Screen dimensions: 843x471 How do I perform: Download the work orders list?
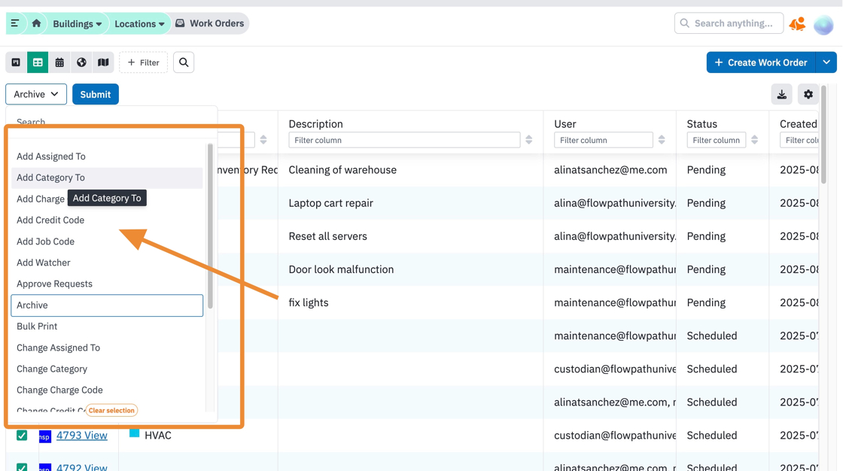click(782, 94)
